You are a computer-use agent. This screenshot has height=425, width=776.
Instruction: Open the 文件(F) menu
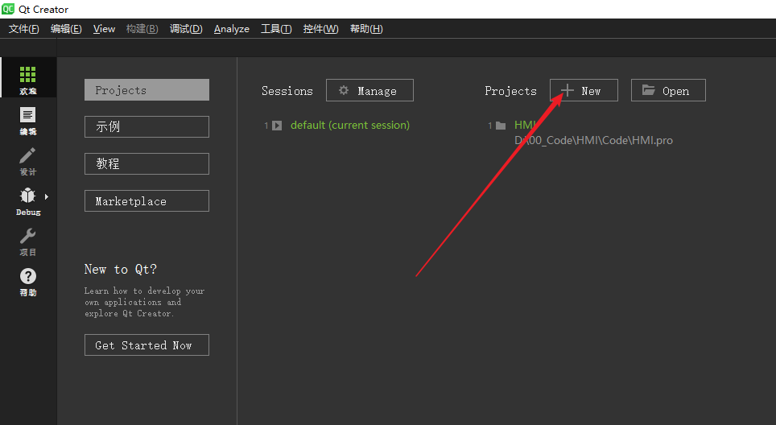pyautogui.click(x=24, y=29)
